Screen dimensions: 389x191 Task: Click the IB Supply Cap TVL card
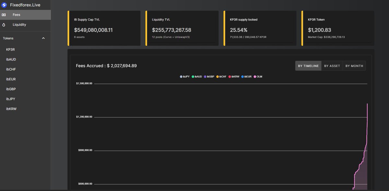click(104, 28)
